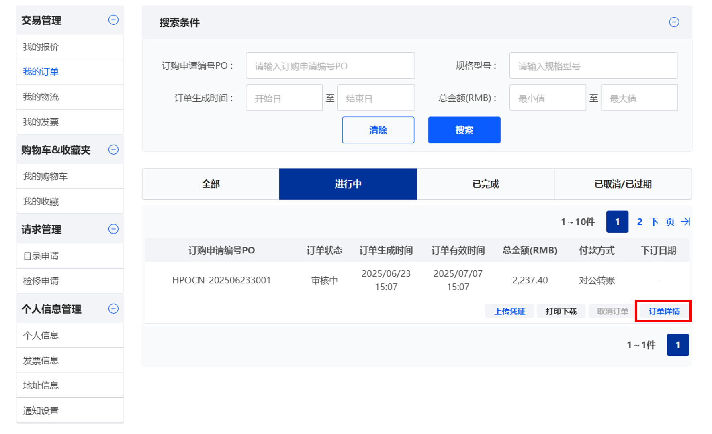Click the 打印下载 button
The width and height of the screenshot is (712, 434).
[x=561, y=311]
